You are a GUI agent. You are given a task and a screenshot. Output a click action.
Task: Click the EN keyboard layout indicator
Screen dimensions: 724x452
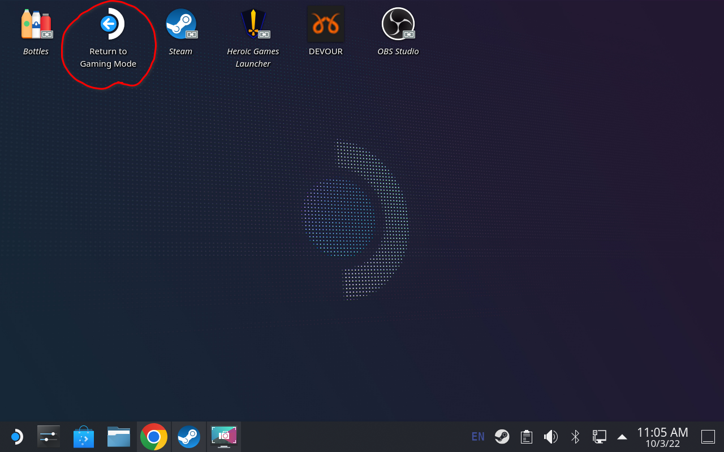click(478, 437)
